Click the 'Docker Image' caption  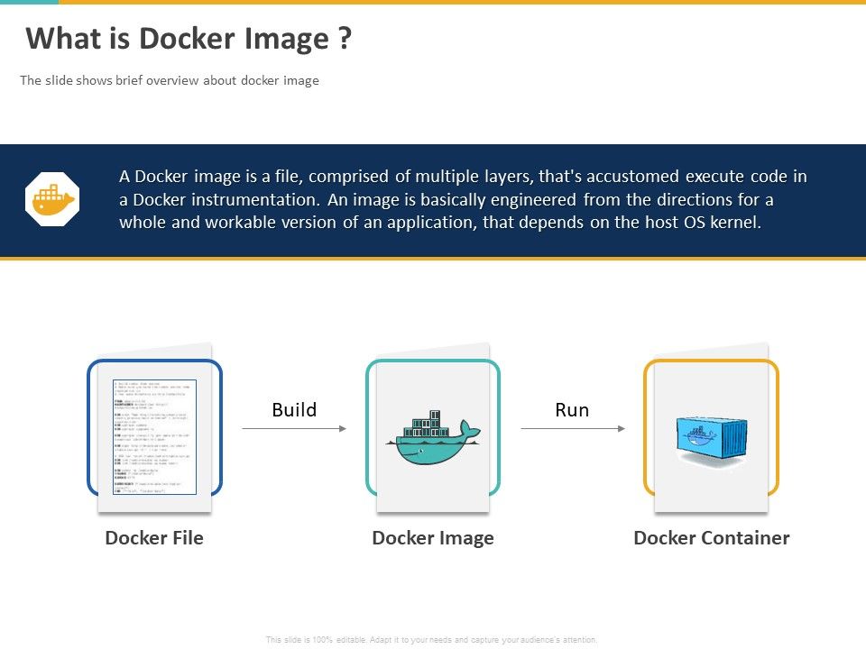433,538
